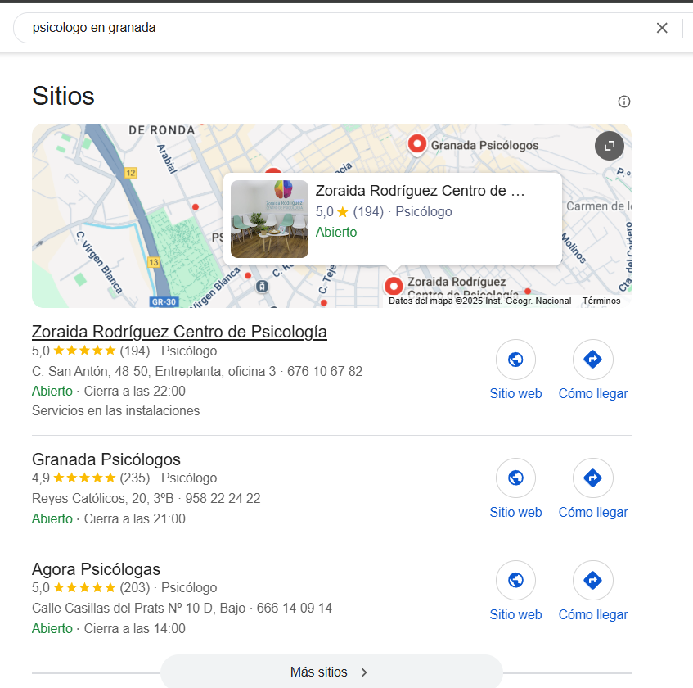Screen dimensions: 693x688
Task: Click 'Servicios en las instalaciones' text
Action: (x=116, y=410)
